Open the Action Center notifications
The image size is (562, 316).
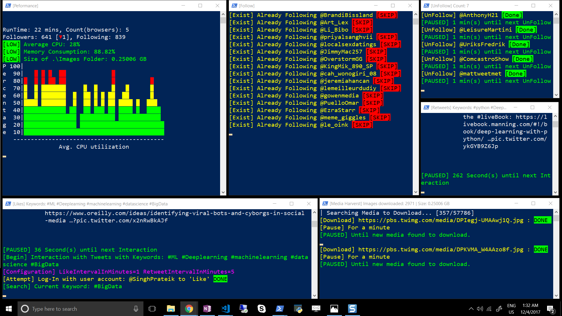point(550,309)
